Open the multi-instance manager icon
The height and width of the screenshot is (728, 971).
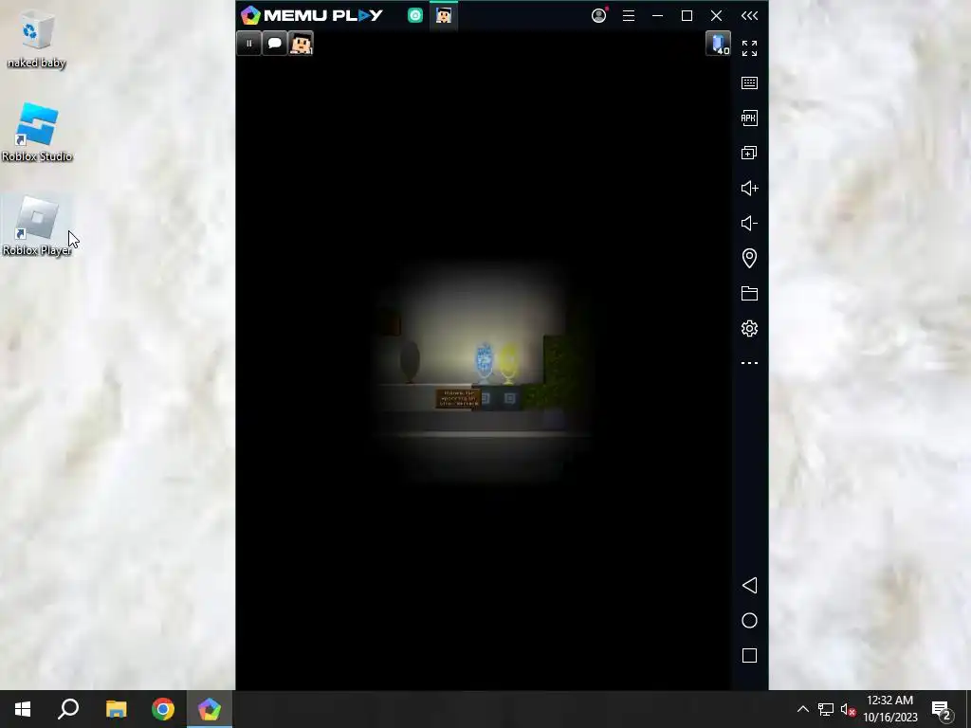[749, 153]
